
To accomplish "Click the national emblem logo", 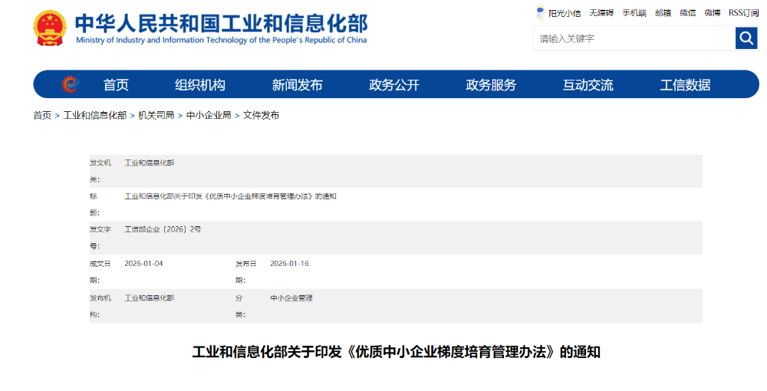I will pos(50,28).
